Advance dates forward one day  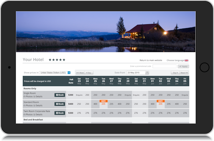click(x=175, y=73)
